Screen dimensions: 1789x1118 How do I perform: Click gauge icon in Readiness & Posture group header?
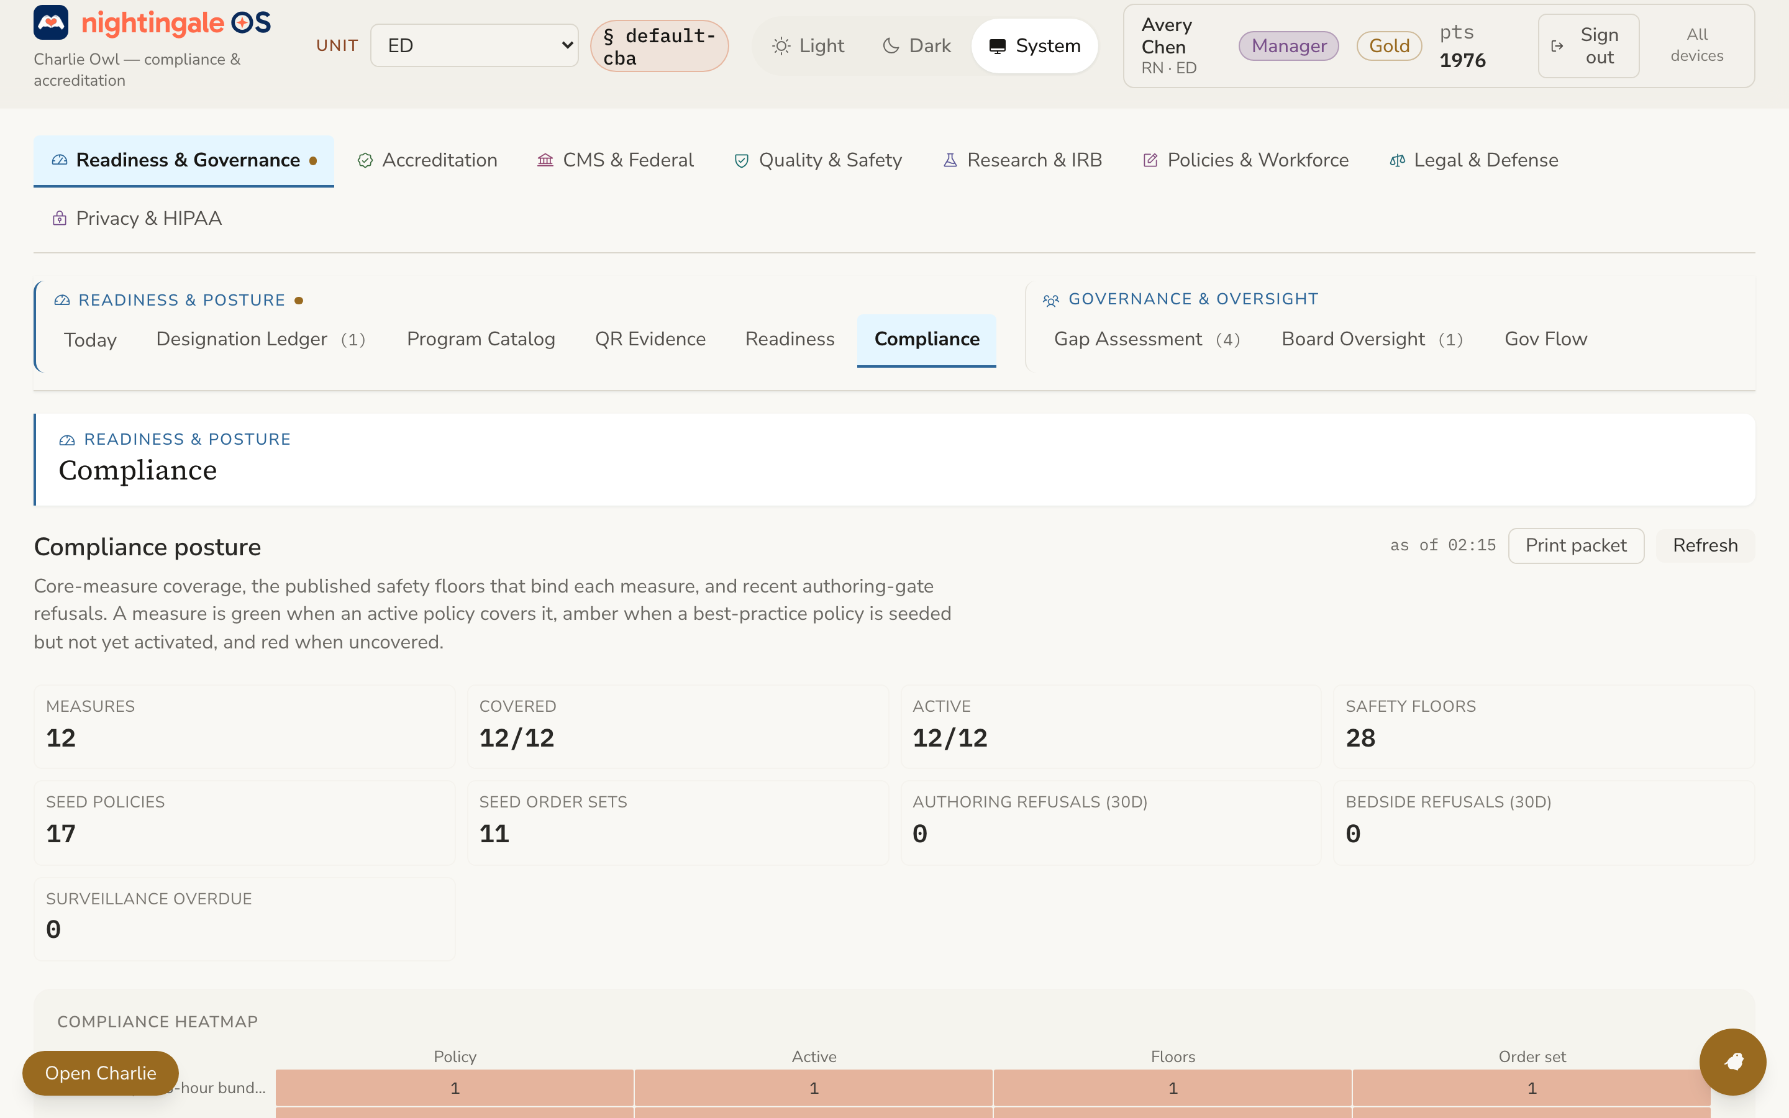click(62, 300)
